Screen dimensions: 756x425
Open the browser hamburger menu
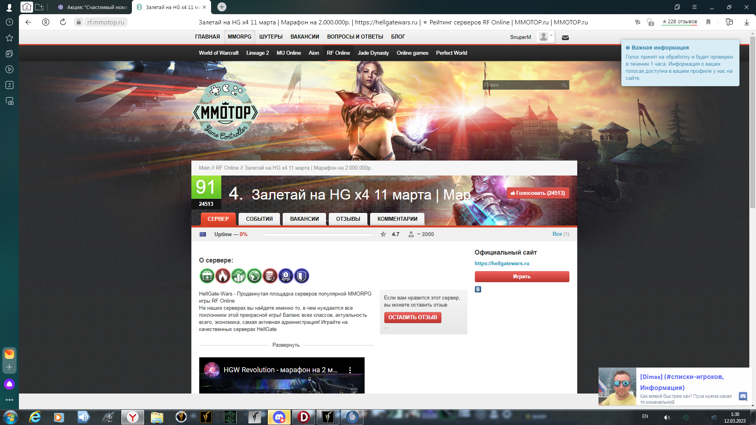pyautogui.click(x=695, y=7)
